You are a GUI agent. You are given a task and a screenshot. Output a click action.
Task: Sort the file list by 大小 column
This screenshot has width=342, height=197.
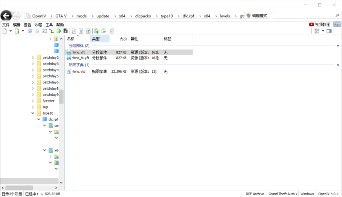(x=123, y=39)
